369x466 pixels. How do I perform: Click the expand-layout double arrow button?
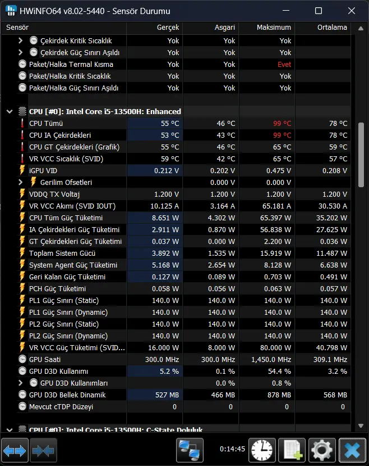(15, 451)
